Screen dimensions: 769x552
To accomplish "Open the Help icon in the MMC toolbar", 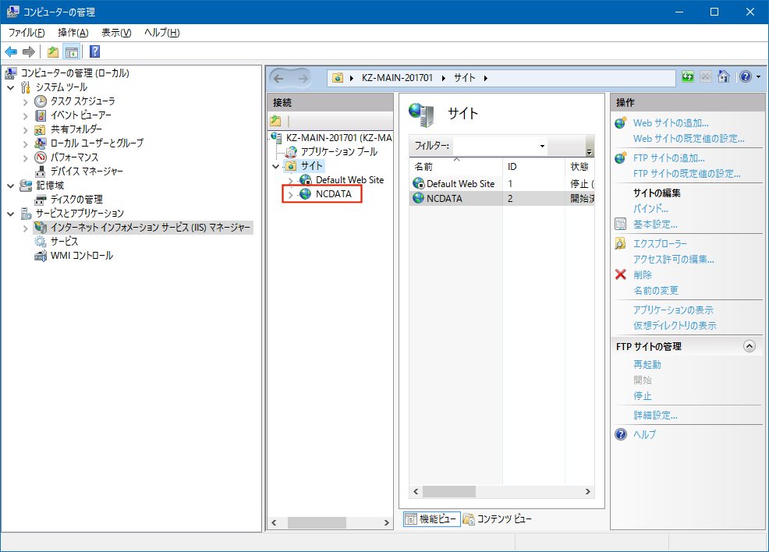I will 94,51.
